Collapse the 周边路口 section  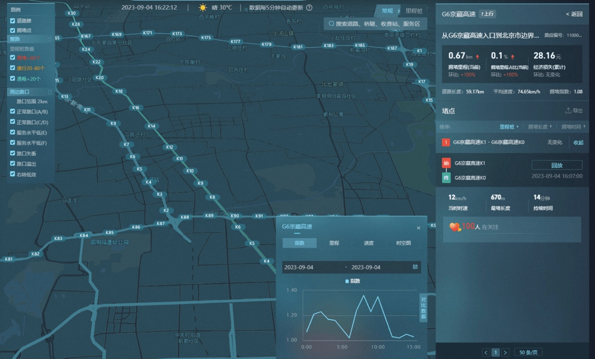(50, 92)
